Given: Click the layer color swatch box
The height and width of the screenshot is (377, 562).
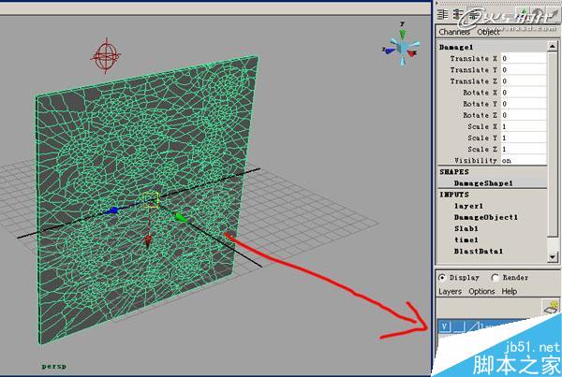Looking at the screenshot, I should (x=473, y=326).
